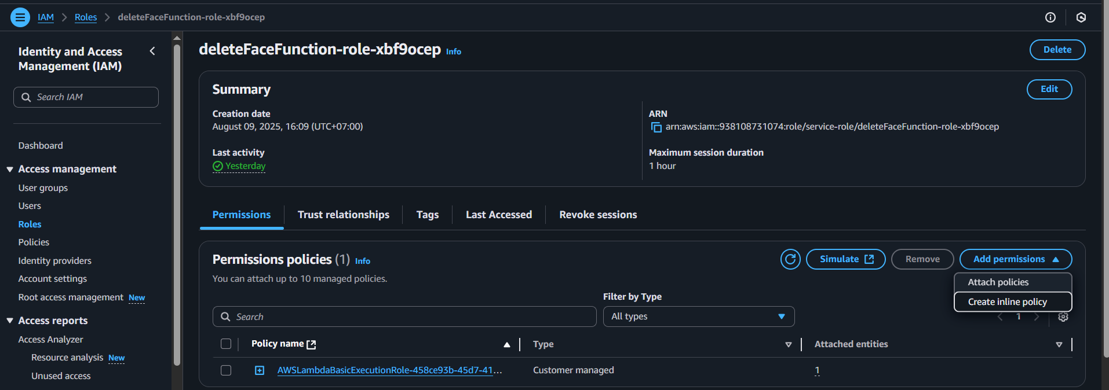Open Identity providers in the sidebar

[55, 261]
